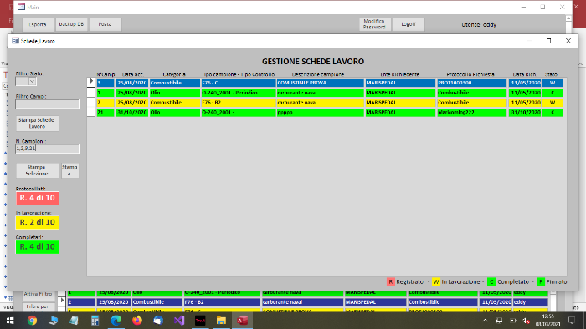Viewport: 586px width, 329px height.
Task: Open the Windows Start menu
Action: (10, 321)
